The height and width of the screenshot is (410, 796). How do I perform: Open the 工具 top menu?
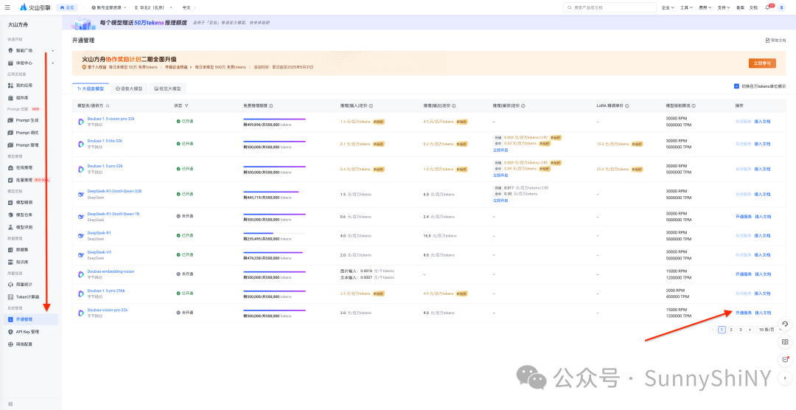click(686, 7)
